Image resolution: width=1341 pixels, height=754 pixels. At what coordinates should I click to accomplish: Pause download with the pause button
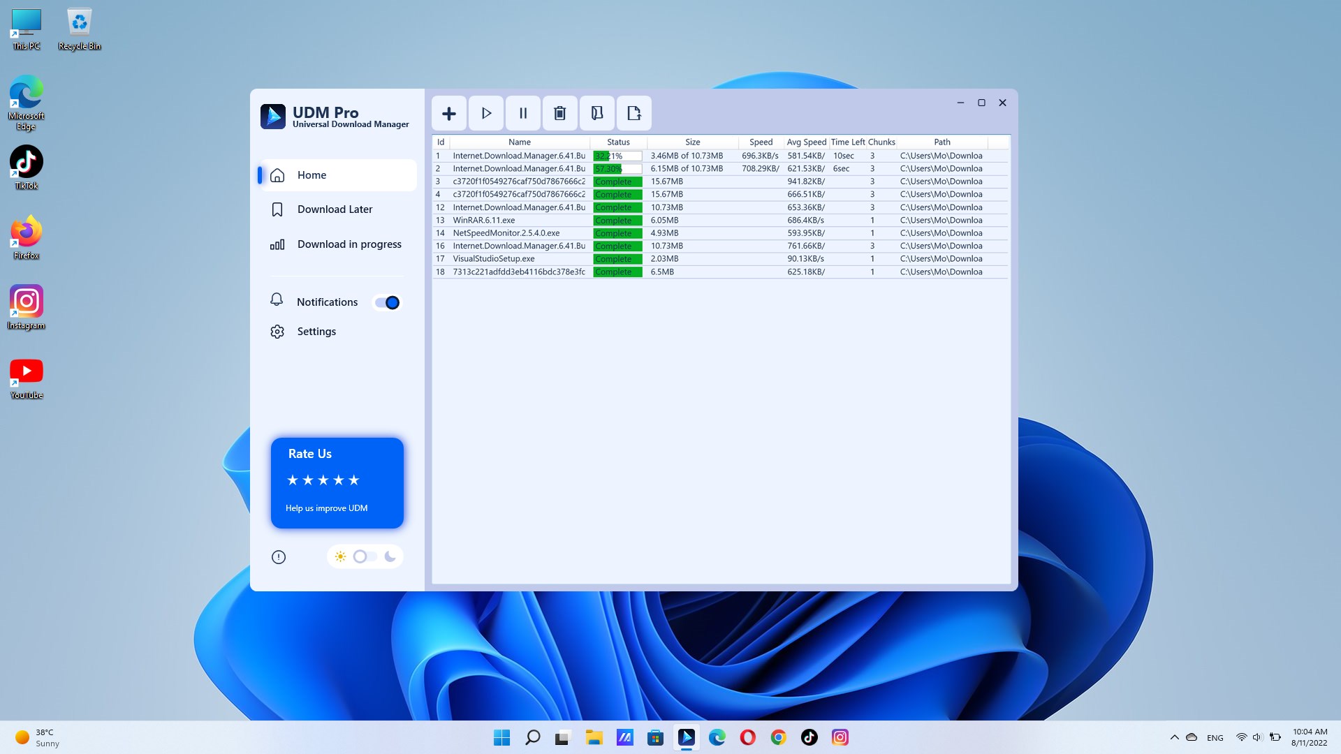pos(523,113)
